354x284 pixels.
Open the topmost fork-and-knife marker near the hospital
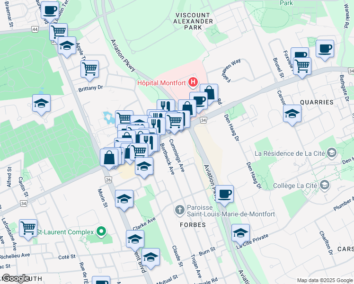(166, 105)
